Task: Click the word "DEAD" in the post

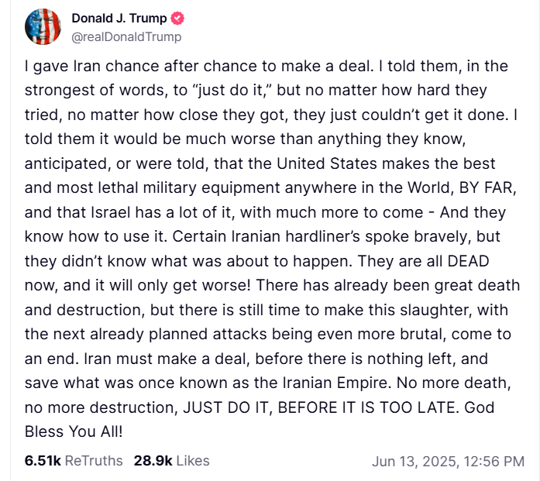Action: pos(468,261)
